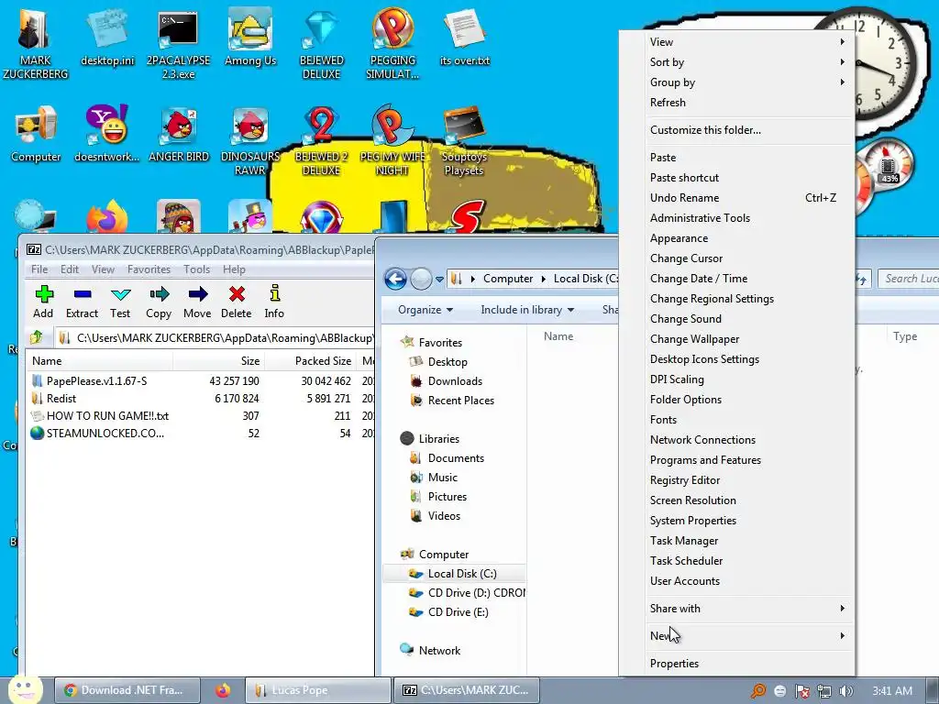Click the Computer breadcrumb in Explorer address bar

click(x=508, y=279)
